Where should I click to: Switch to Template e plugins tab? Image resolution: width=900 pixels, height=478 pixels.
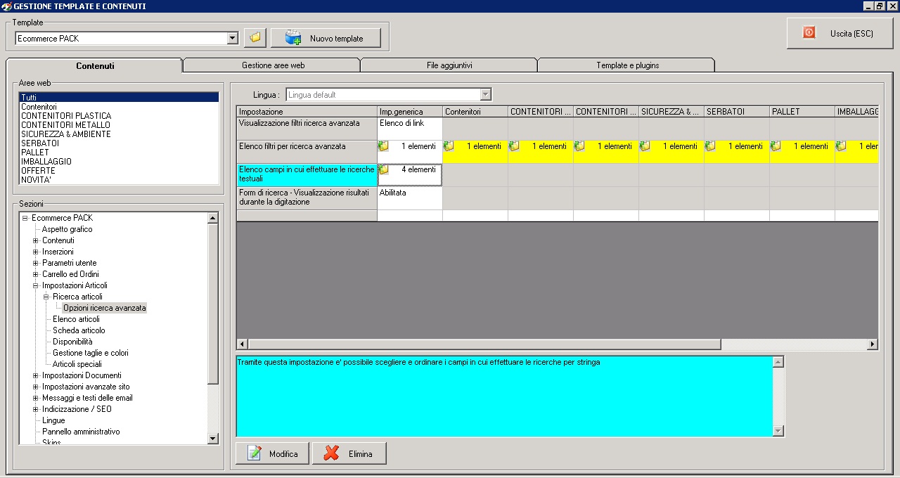(627, 65)
